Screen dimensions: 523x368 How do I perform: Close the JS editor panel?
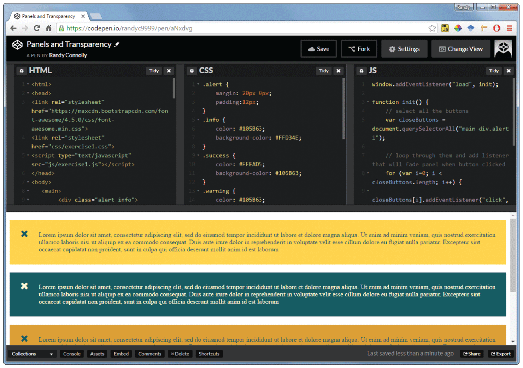click(509, 71)
